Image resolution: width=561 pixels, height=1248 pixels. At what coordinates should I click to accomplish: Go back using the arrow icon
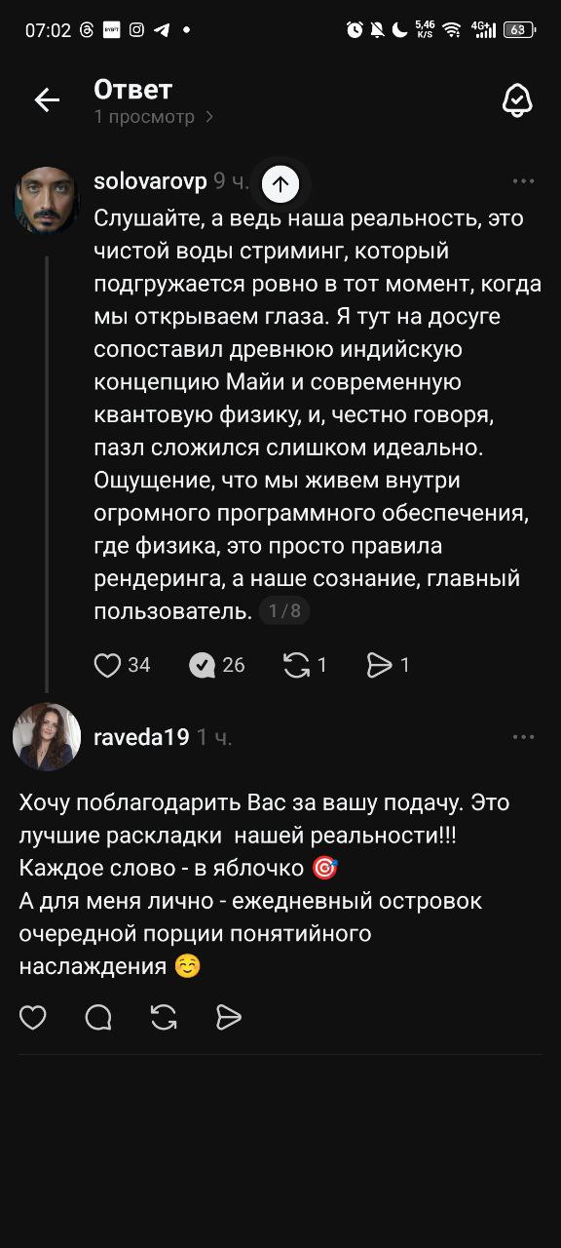(x=47, y=100)
